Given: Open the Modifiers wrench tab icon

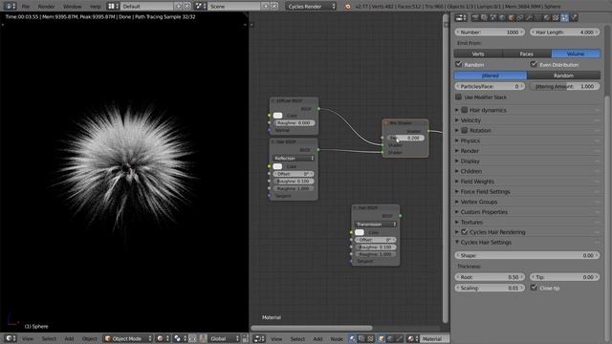Looking at the screenshot, I should pyautogui.click(x=529, y=17).
